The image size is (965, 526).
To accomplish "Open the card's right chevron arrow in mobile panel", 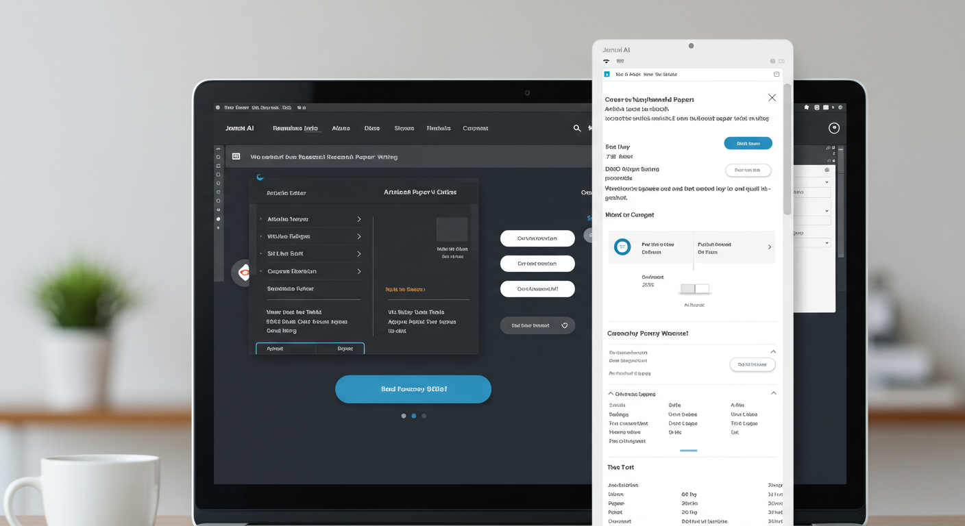I will [x=769, y=247].
